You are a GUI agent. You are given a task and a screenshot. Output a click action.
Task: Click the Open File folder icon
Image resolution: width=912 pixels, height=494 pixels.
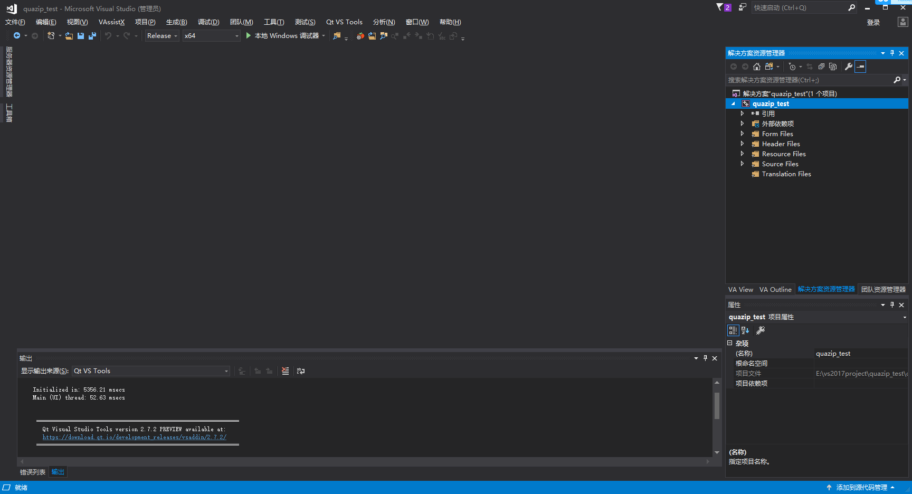[x=69, y=36]
